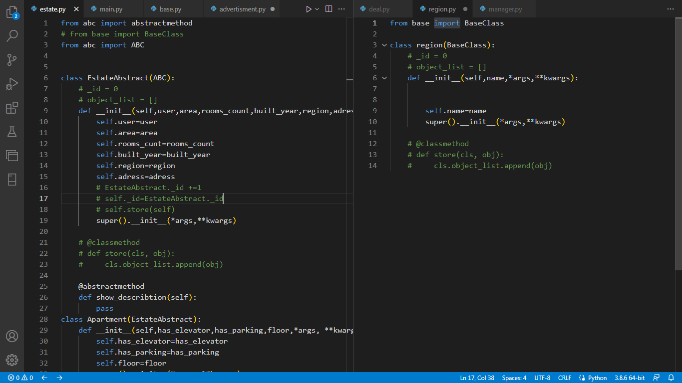
Task: Click Ln 17, Col 38 indicator
Action: [x=477, y=378]
